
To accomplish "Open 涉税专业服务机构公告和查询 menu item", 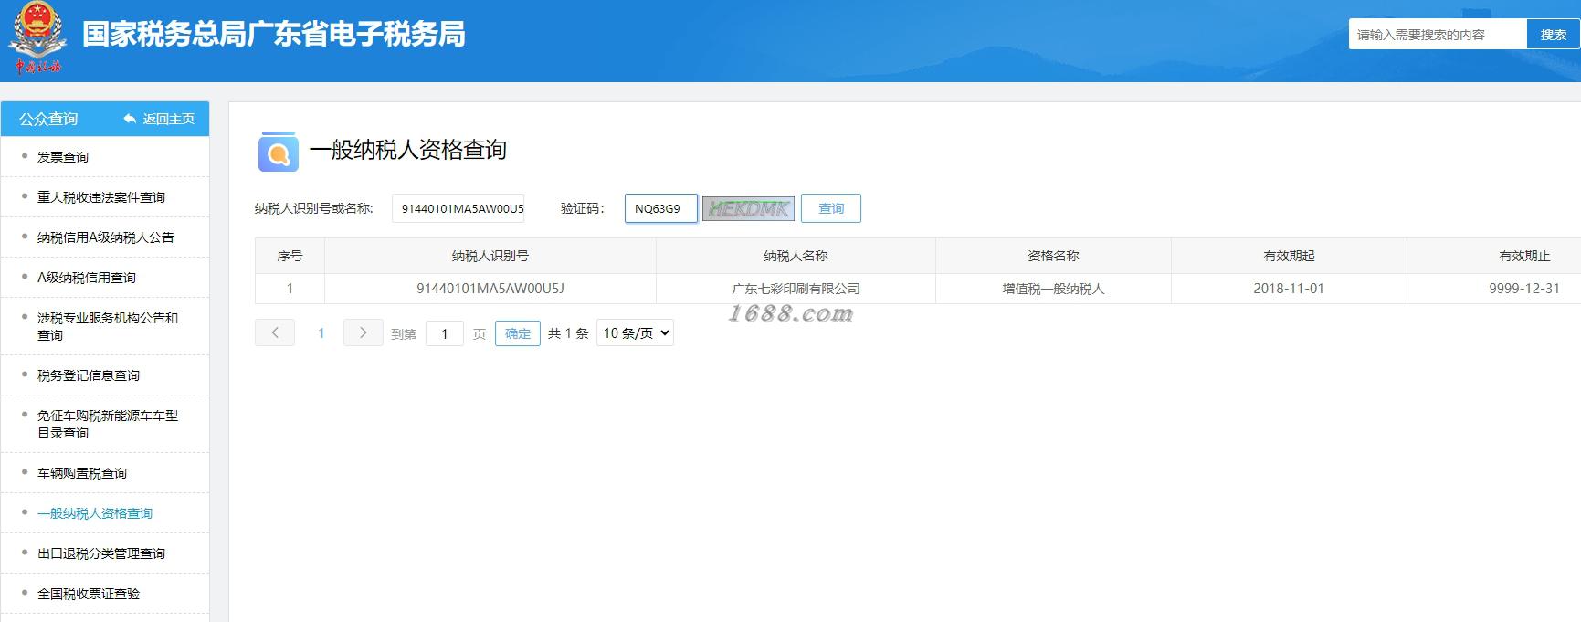I will click(x=108, y=326).
